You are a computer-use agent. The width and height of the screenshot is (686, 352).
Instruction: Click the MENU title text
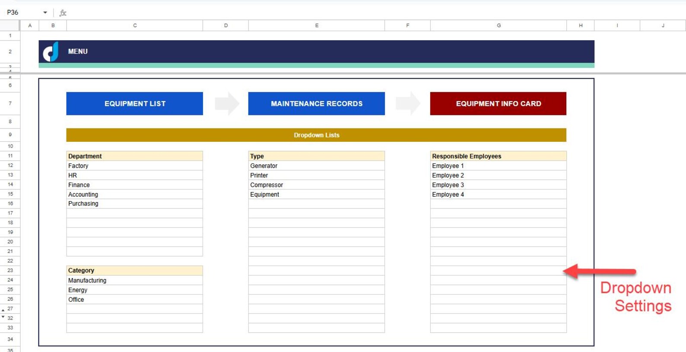(78, 51)
